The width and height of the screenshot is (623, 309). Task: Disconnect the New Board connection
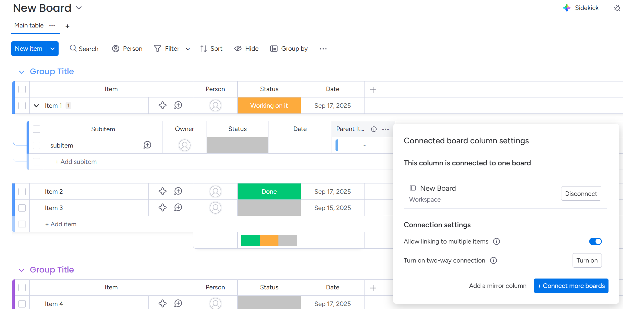pyautogui.click(x=581, y=194)
